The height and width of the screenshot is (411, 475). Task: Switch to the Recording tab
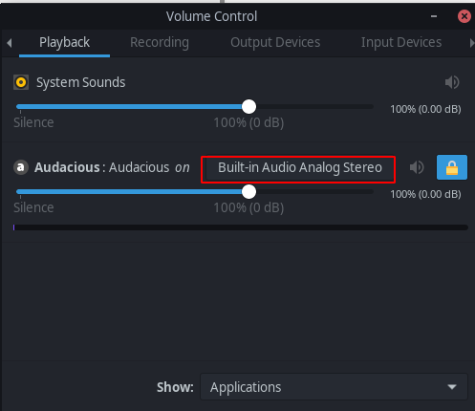(x=160, y=43)
